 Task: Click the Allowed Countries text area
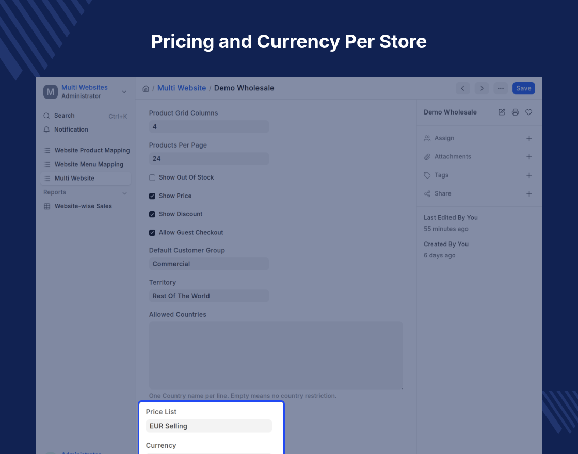tap(276, 355)
